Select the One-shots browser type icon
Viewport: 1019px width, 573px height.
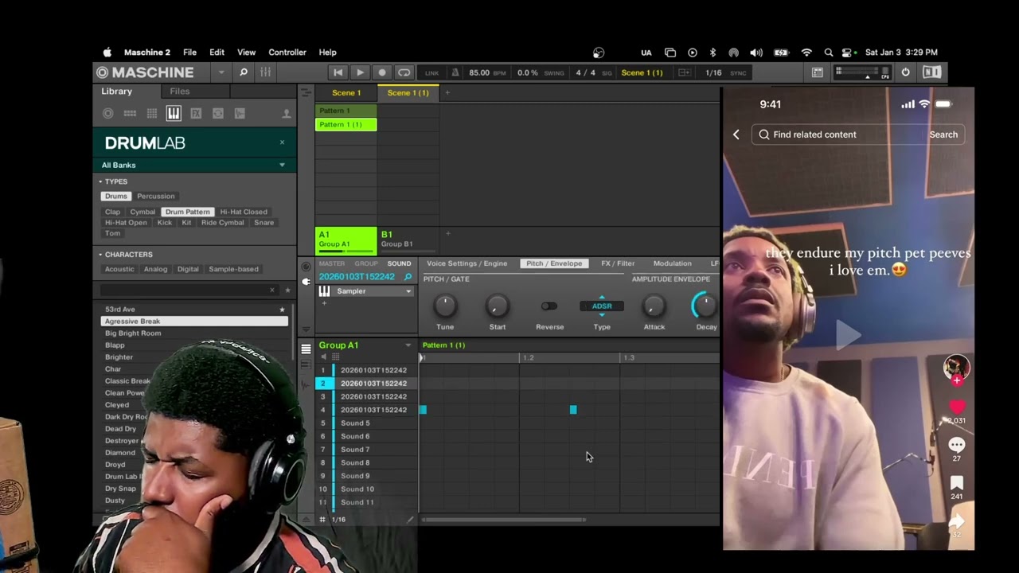click(x=240, y=114)
